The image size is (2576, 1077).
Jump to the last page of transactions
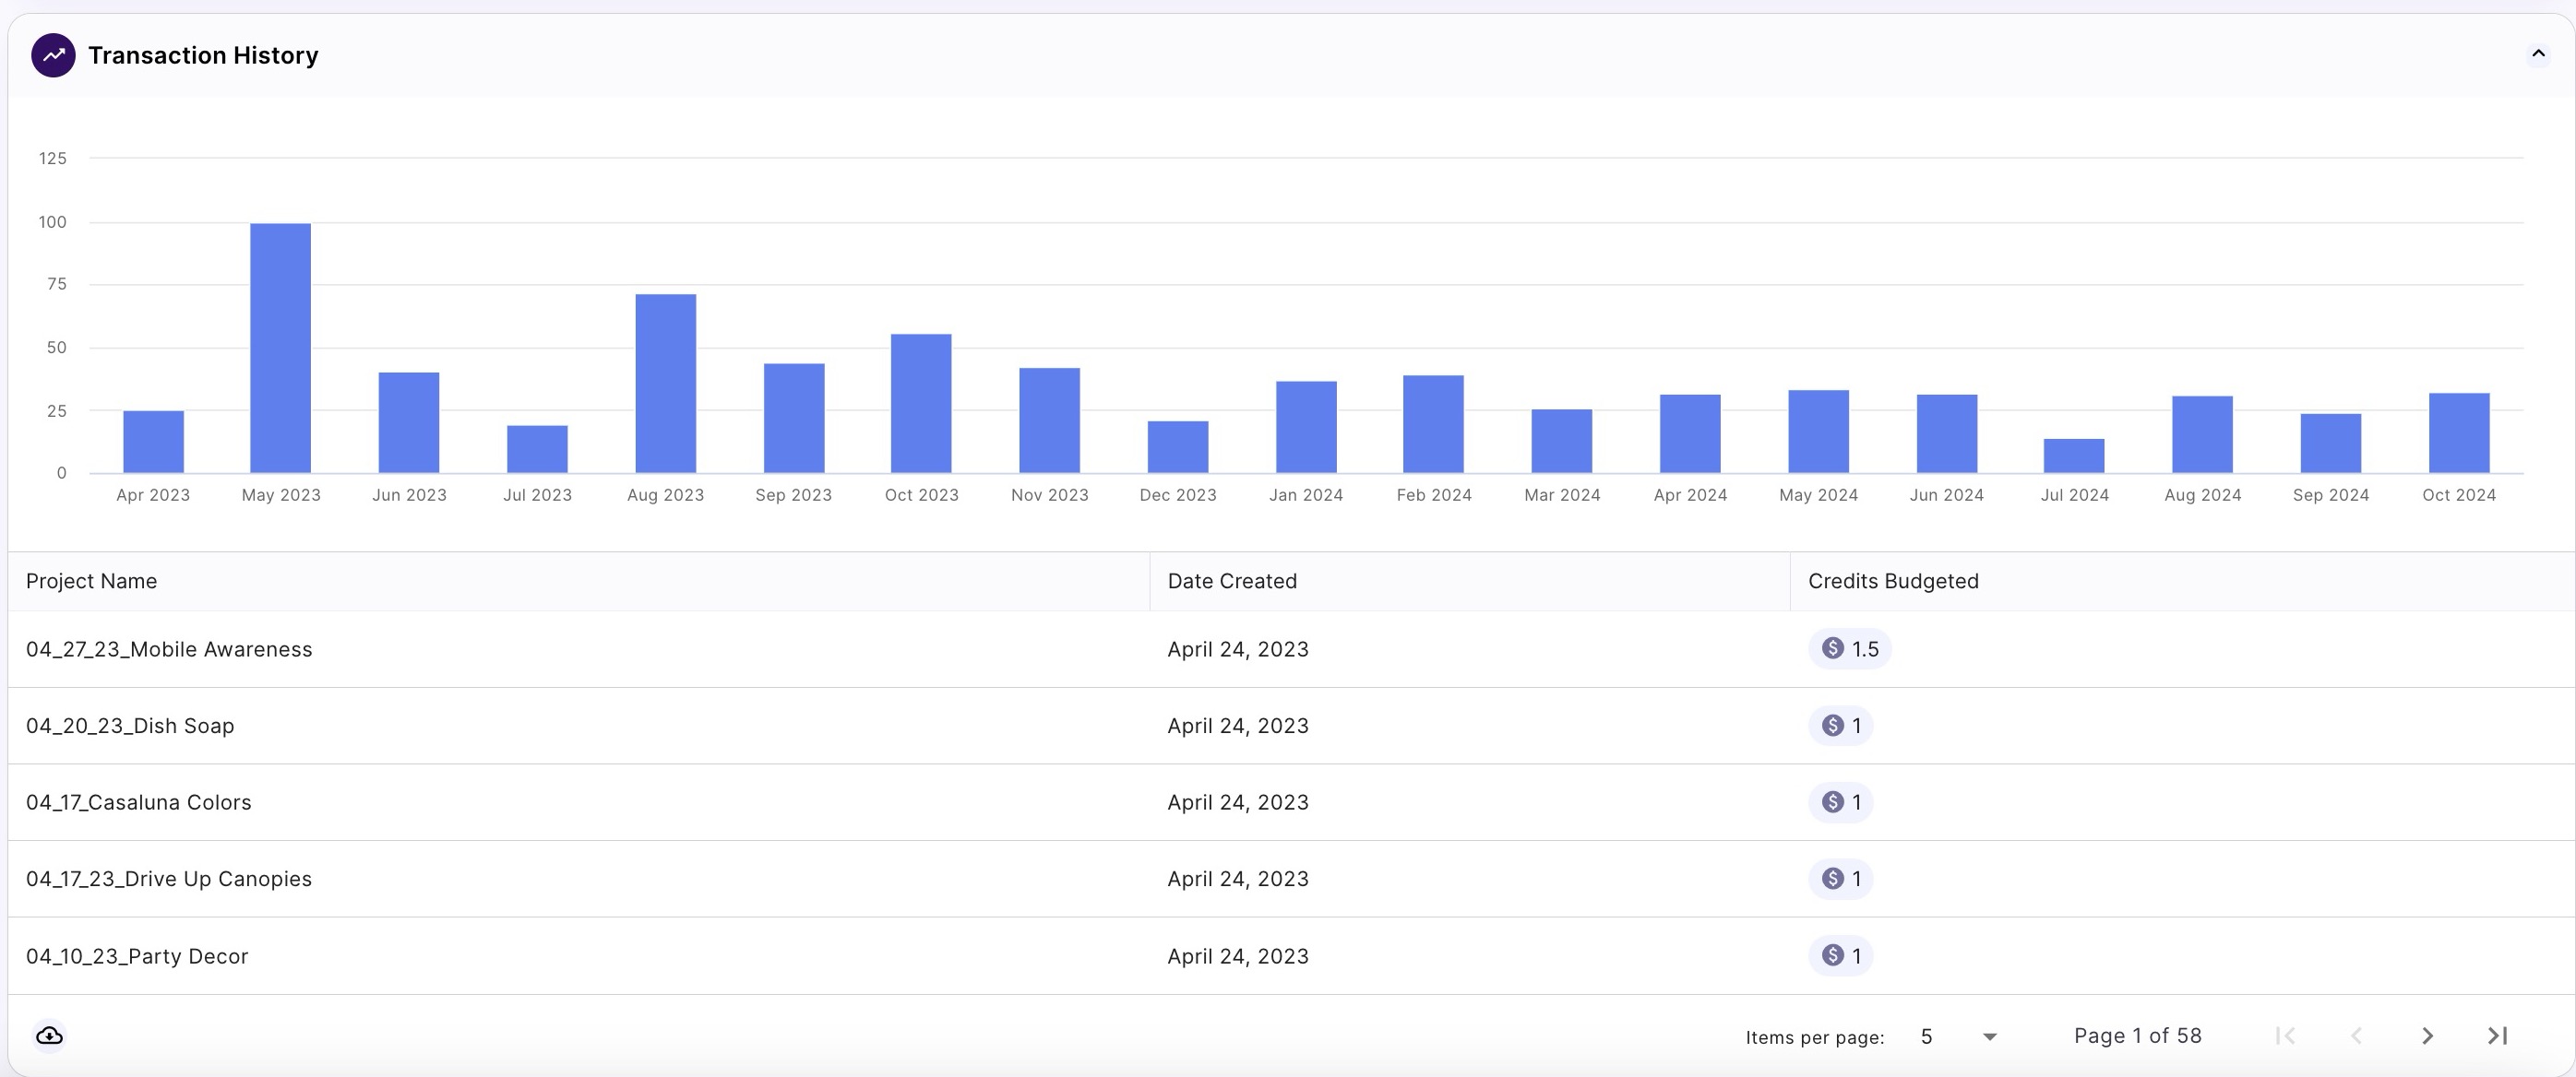pyautogui.click(x=2497, y=1035)
